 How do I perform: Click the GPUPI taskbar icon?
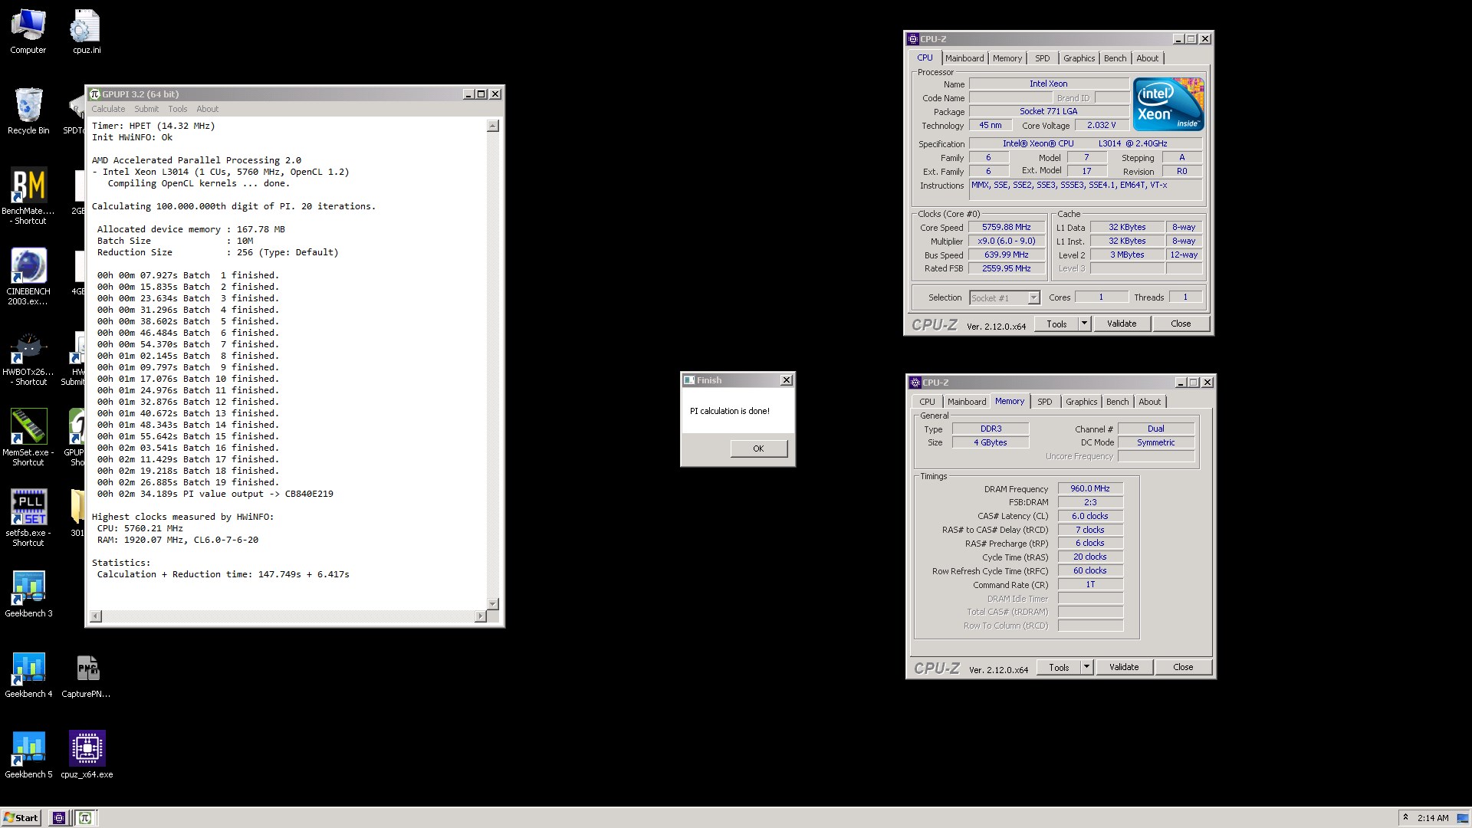pyautogui.click(x=85, y=818)
